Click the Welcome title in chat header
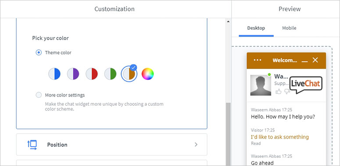The image size is (340, 166). 285,60
